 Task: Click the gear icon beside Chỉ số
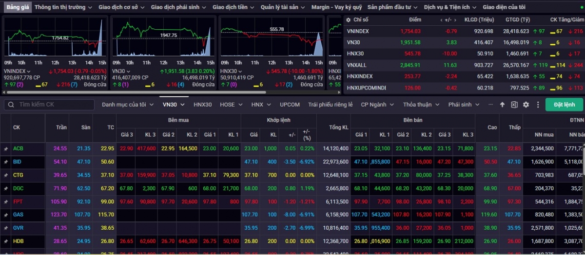(x=348, y=20)
